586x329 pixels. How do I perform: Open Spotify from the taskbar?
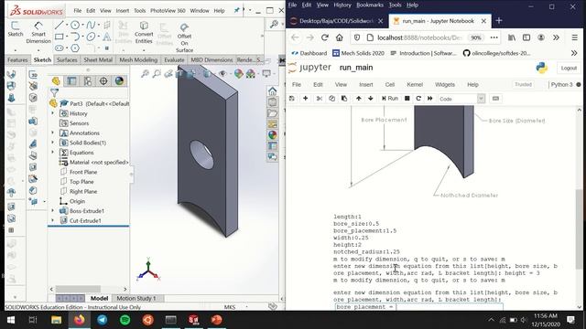[125, 320]
